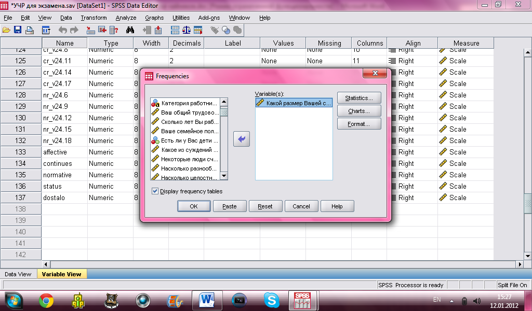
Task: Open the Statistics... options in Frequencies
Action: coord(359,98)
